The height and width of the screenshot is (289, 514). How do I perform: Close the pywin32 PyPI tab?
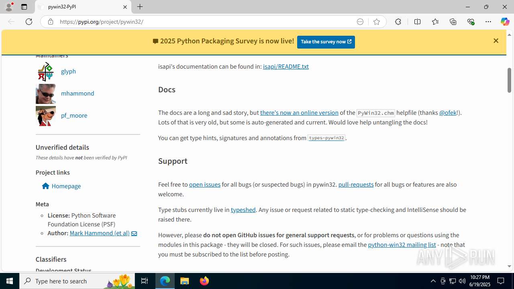125,7
